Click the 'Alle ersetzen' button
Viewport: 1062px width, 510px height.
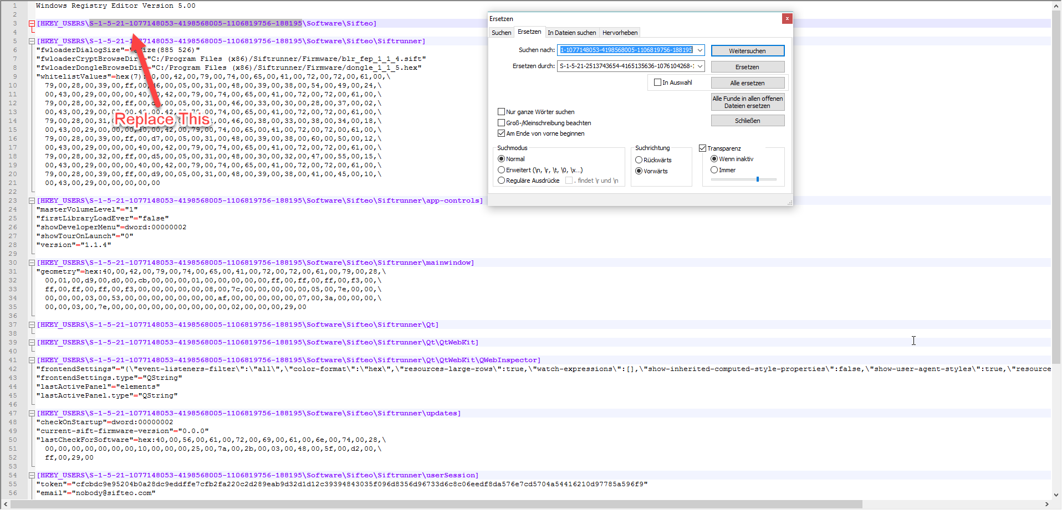point(748,83)
